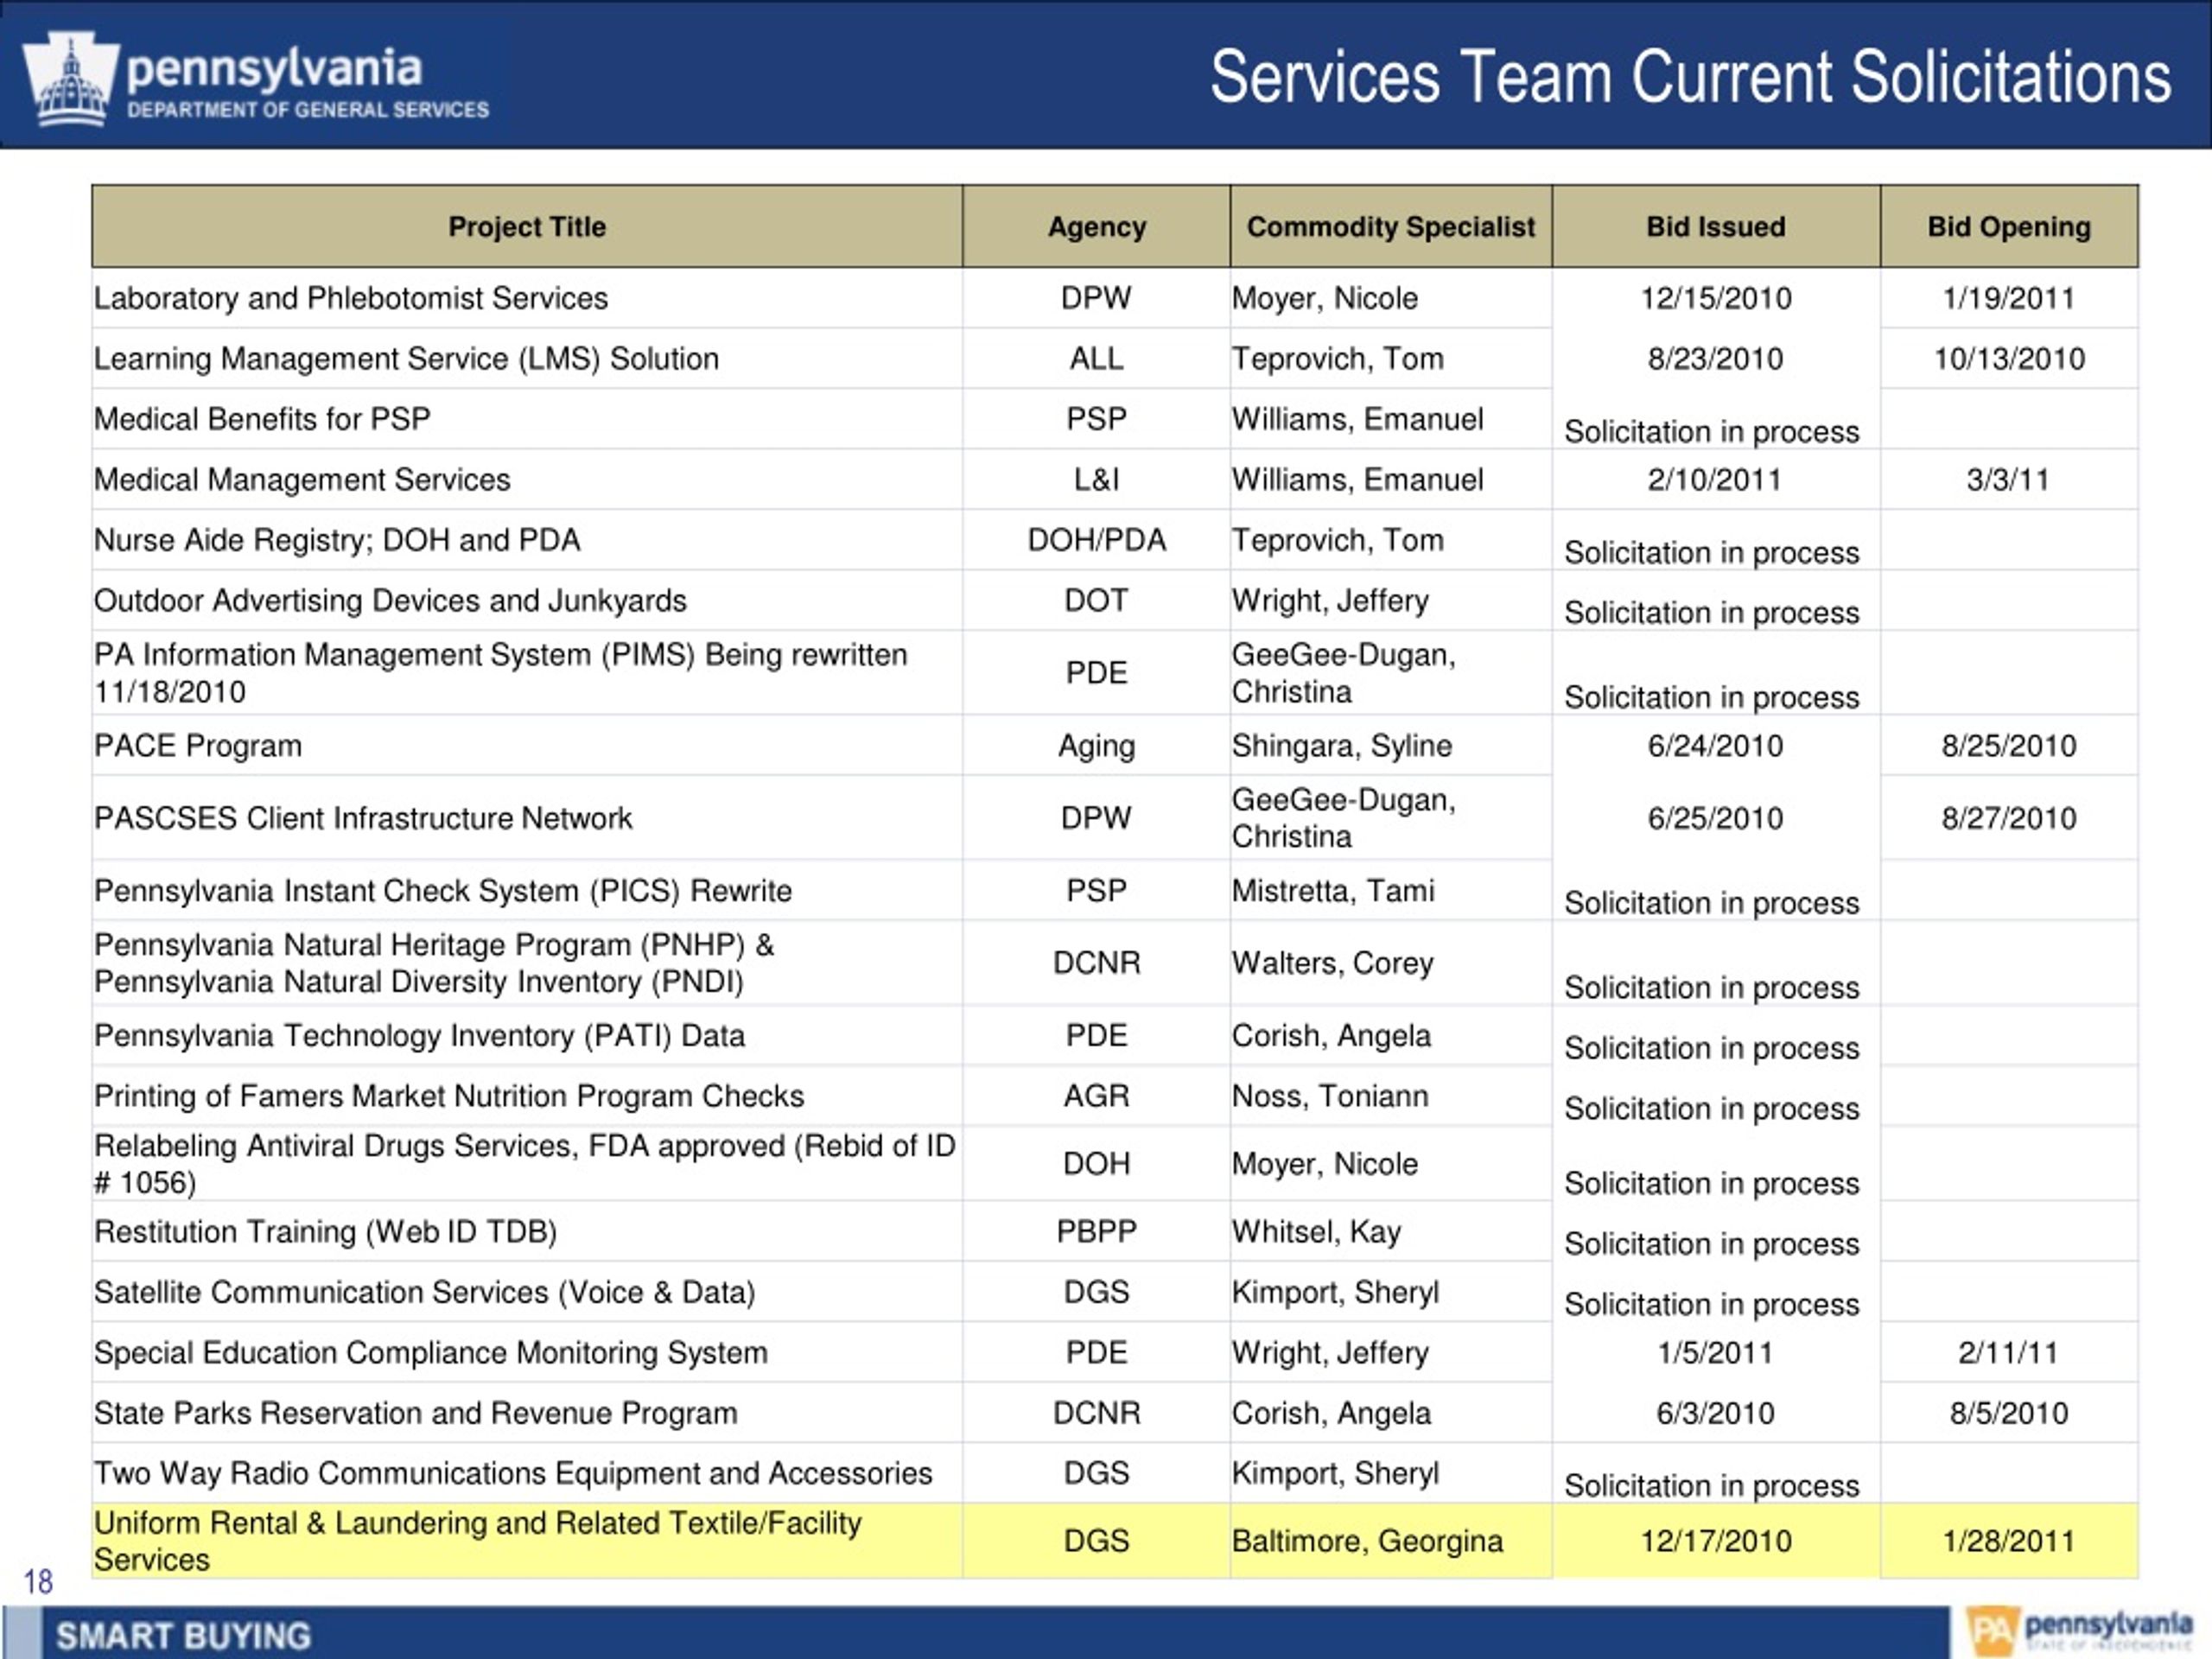The image size is (2212, 1659).
Task: Click the L&I agency cell
Action: tap(1097, 479)
